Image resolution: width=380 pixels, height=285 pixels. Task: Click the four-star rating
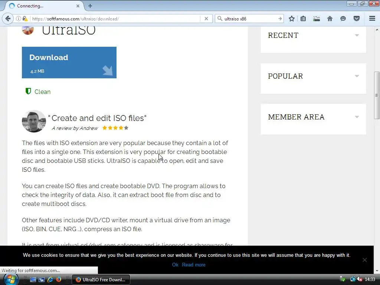click(x=115, y=128)
